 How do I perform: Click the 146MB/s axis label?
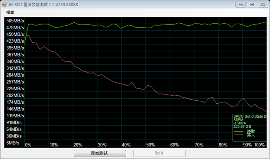pos(15,109)
